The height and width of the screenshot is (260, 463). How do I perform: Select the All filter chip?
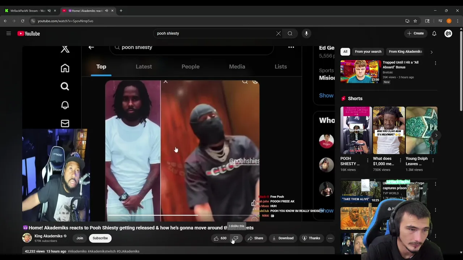(x=345, y=52)
